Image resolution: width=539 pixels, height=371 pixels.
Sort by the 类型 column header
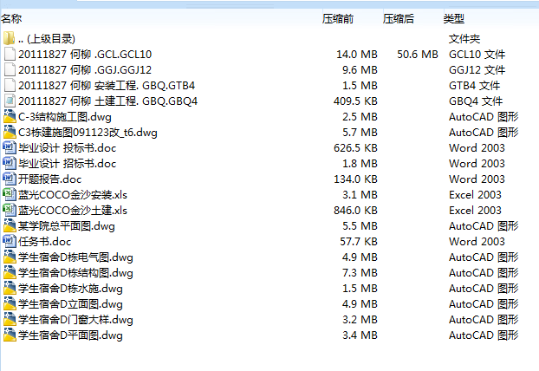click(454, 18)
